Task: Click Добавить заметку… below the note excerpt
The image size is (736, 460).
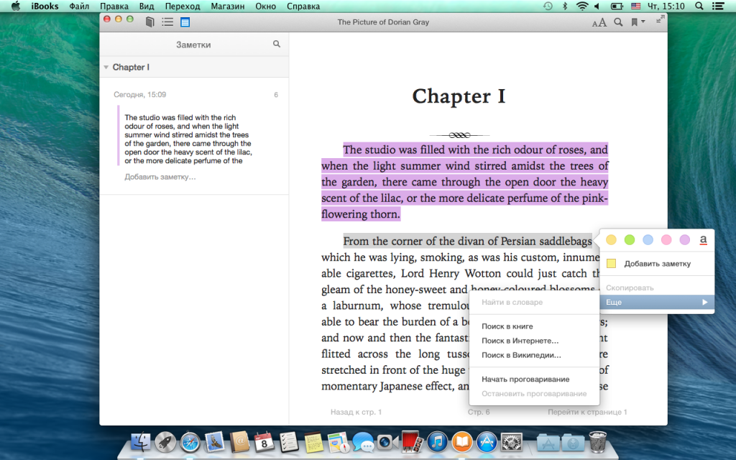Action: [160, 177]
